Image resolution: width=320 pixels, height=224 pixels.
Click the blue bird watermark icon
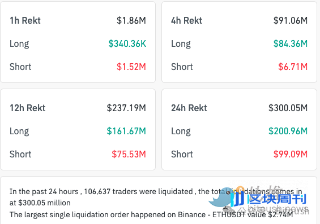tap(220, 198)
